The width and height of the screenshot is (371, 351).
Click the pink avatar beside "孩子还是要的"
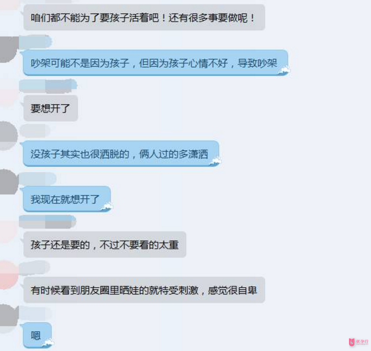9,232
